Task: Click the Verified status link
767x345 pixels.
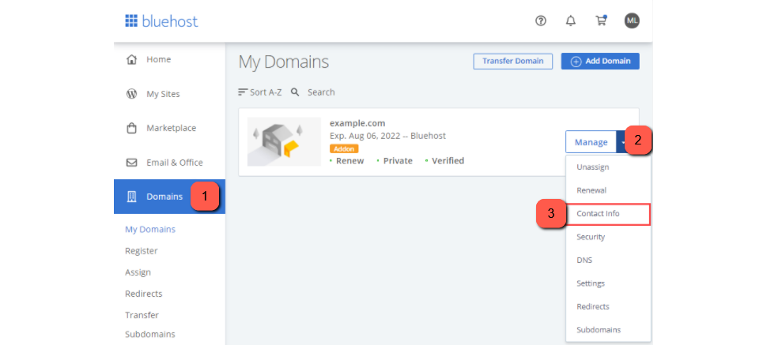Action: click(448, 161)
